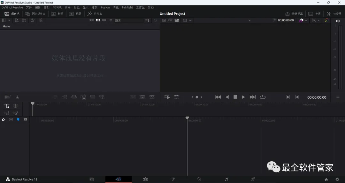This screenshot has height=183, width=345.
Task: Click the import media icon
Action: [x=17, y=20]
